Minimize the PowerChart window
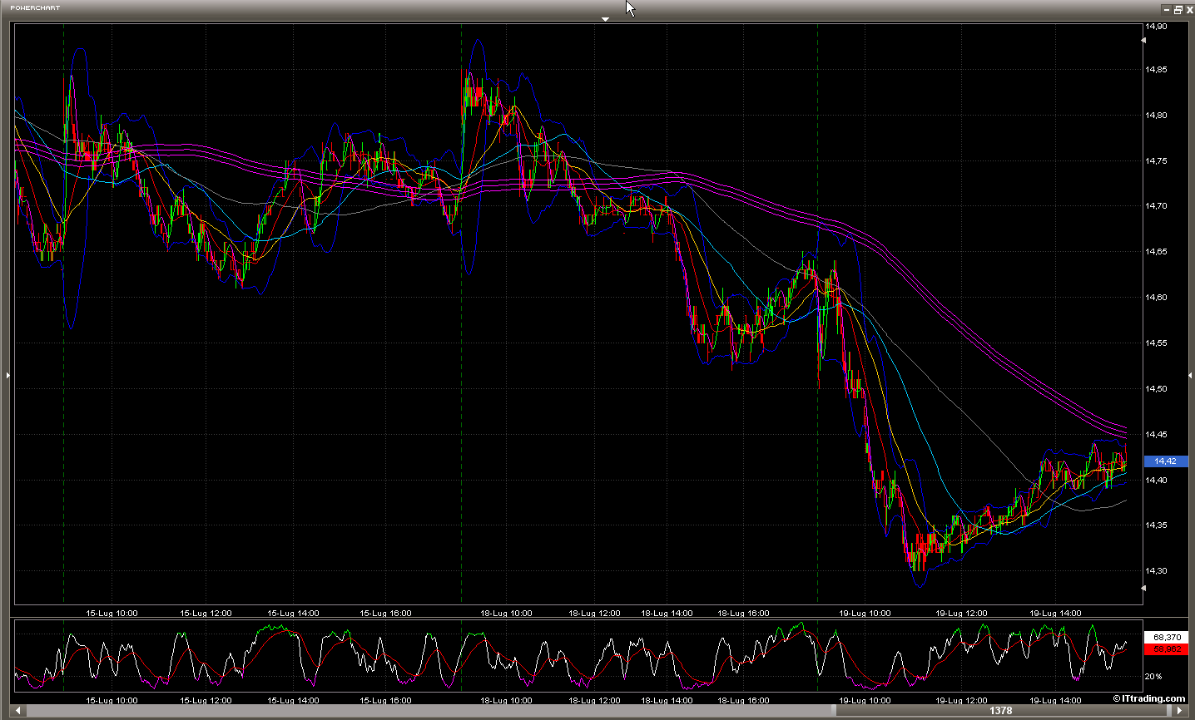Image resolution: width=1195 pixels, height=720 pixels. coord(1167,9)
